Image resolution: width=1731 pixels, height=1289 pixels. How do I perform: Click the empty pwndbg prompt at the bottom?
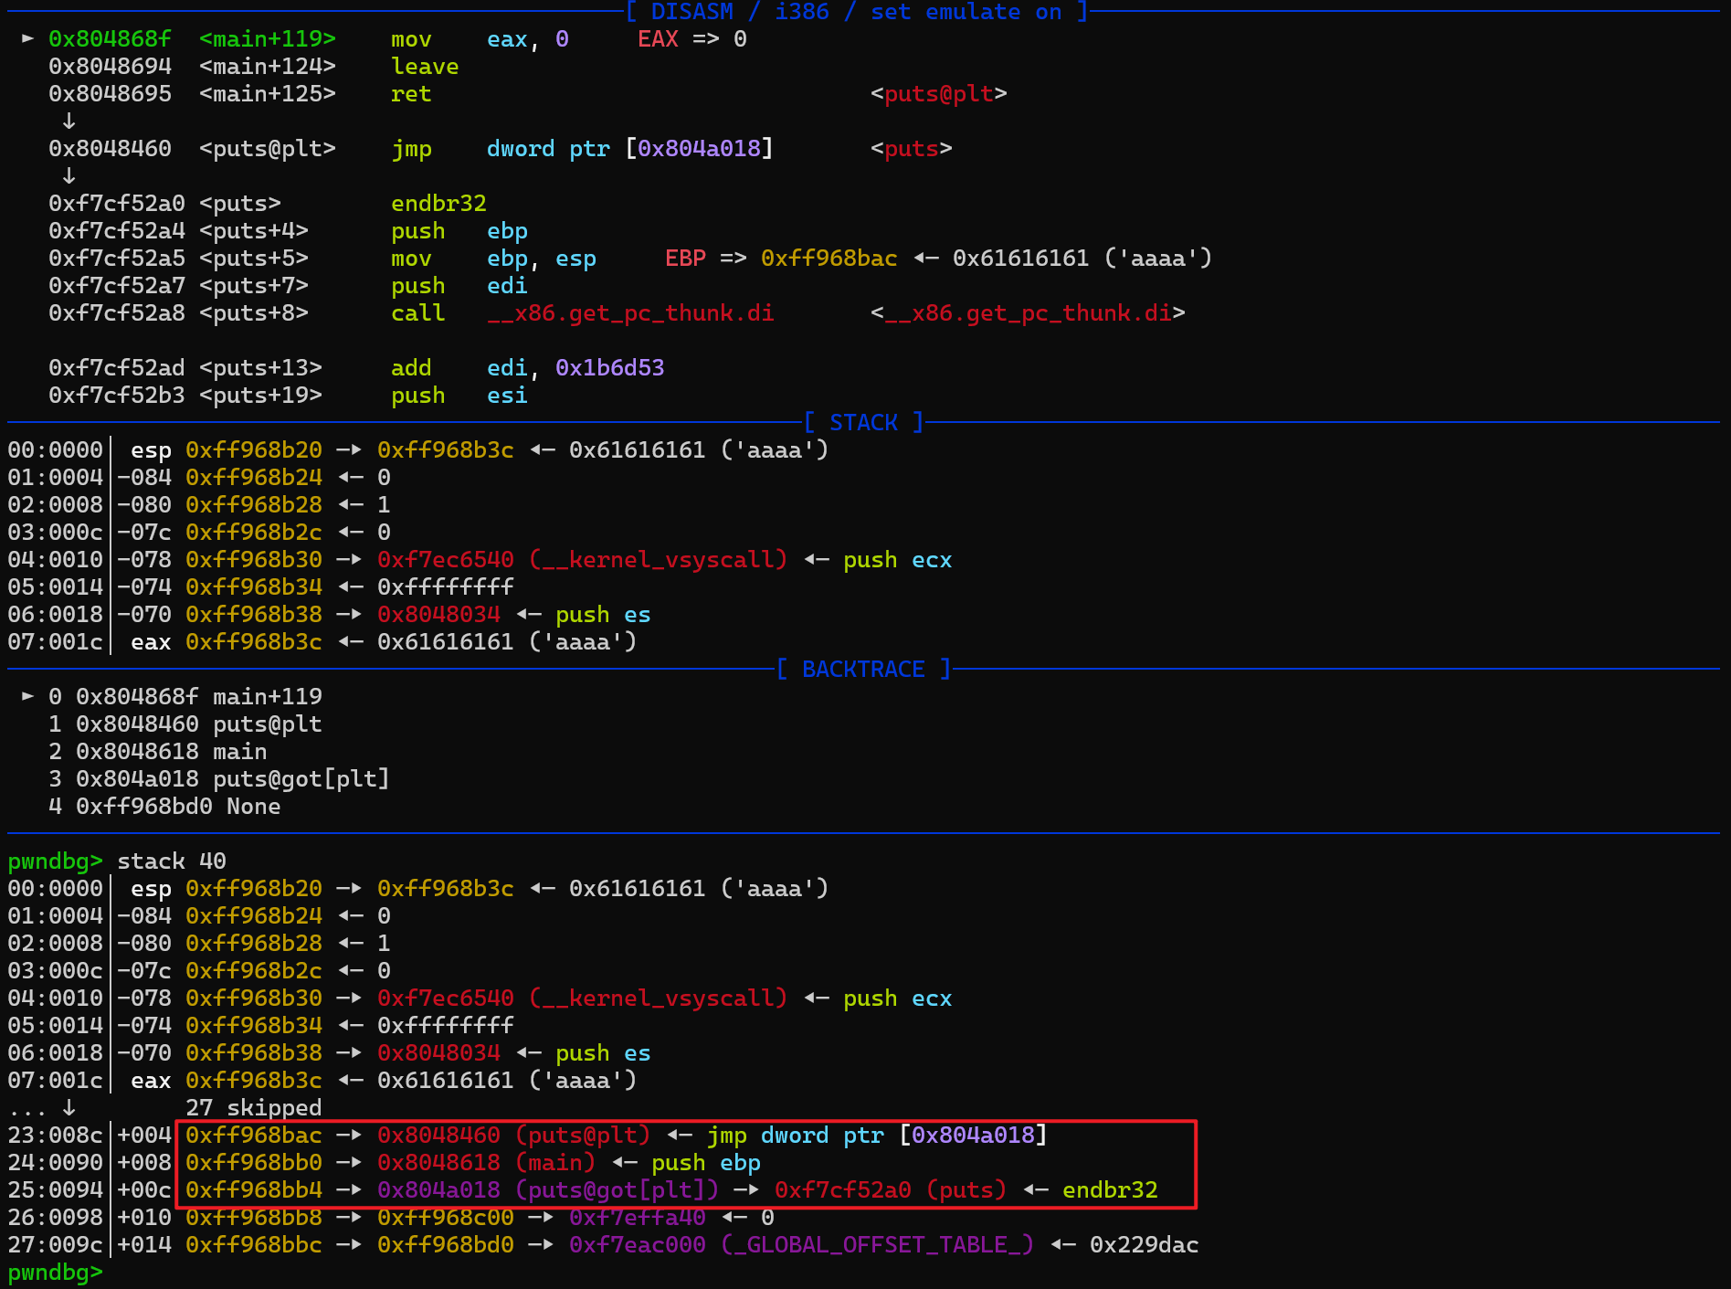coord(55,1272)
